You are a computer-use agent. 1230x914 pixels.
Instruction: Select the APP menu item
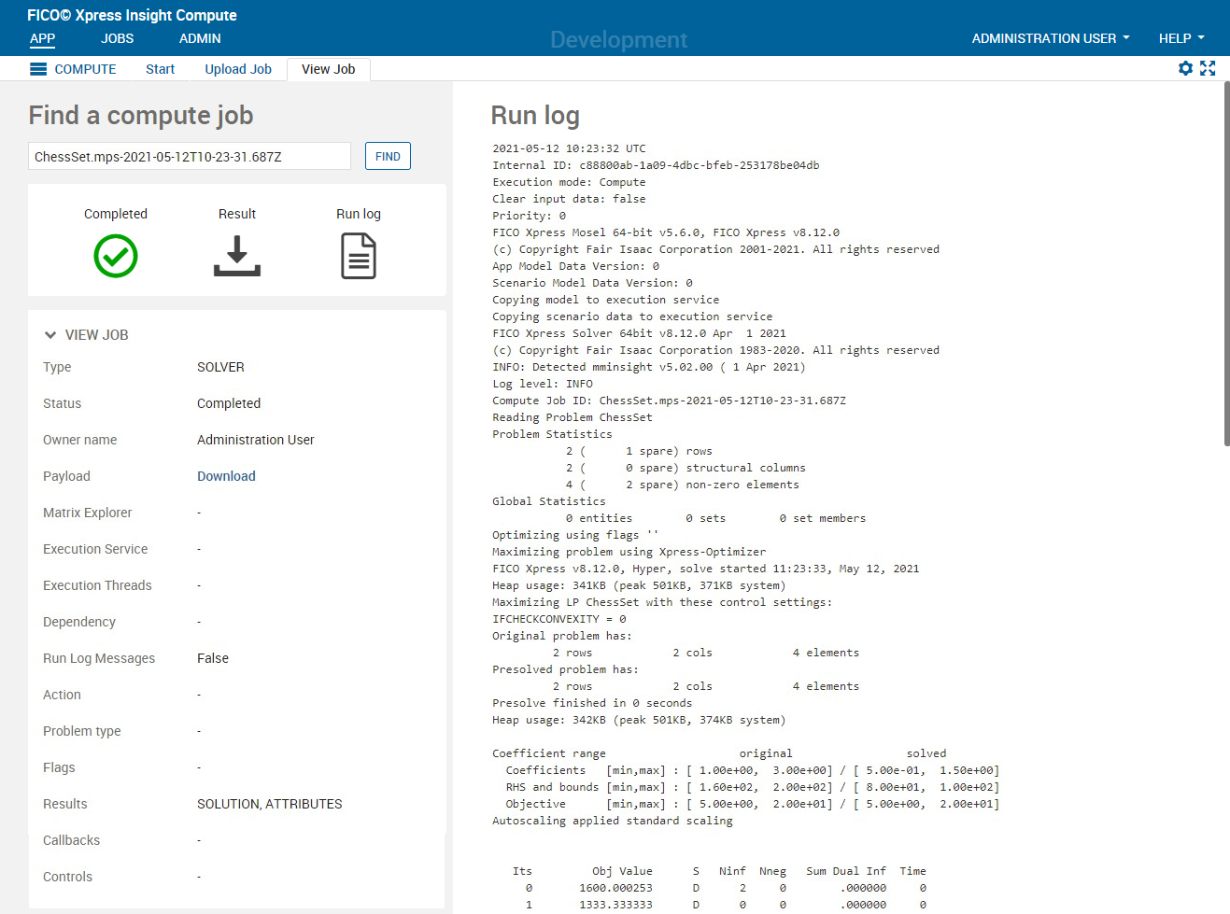pyautogui.click(x=43, y=38)
